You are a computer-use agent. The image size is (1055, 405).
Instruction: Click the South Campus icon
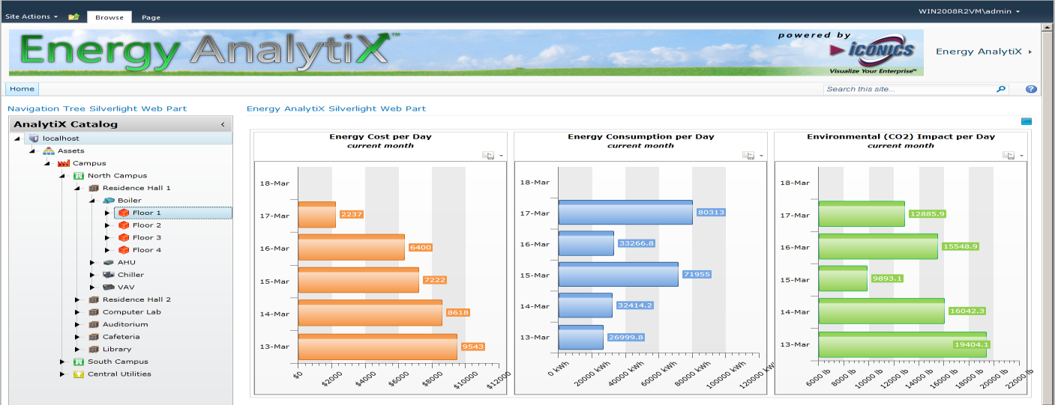78,362
